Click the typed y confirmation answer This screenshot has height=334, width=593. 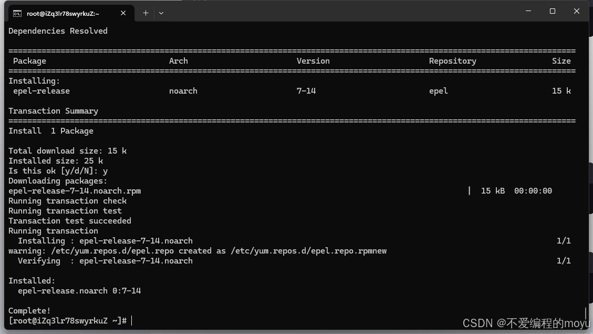[105, 170]
